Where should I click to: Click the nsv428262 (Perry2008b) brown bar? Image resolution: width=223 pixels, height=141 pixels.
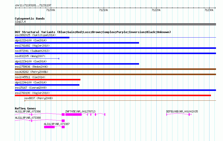(115, 74)
